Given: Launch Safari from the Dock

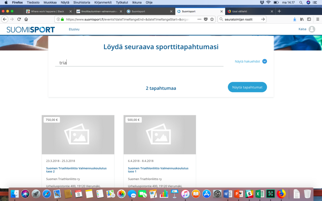Looking at the screenshot, I should click(47, 194).
